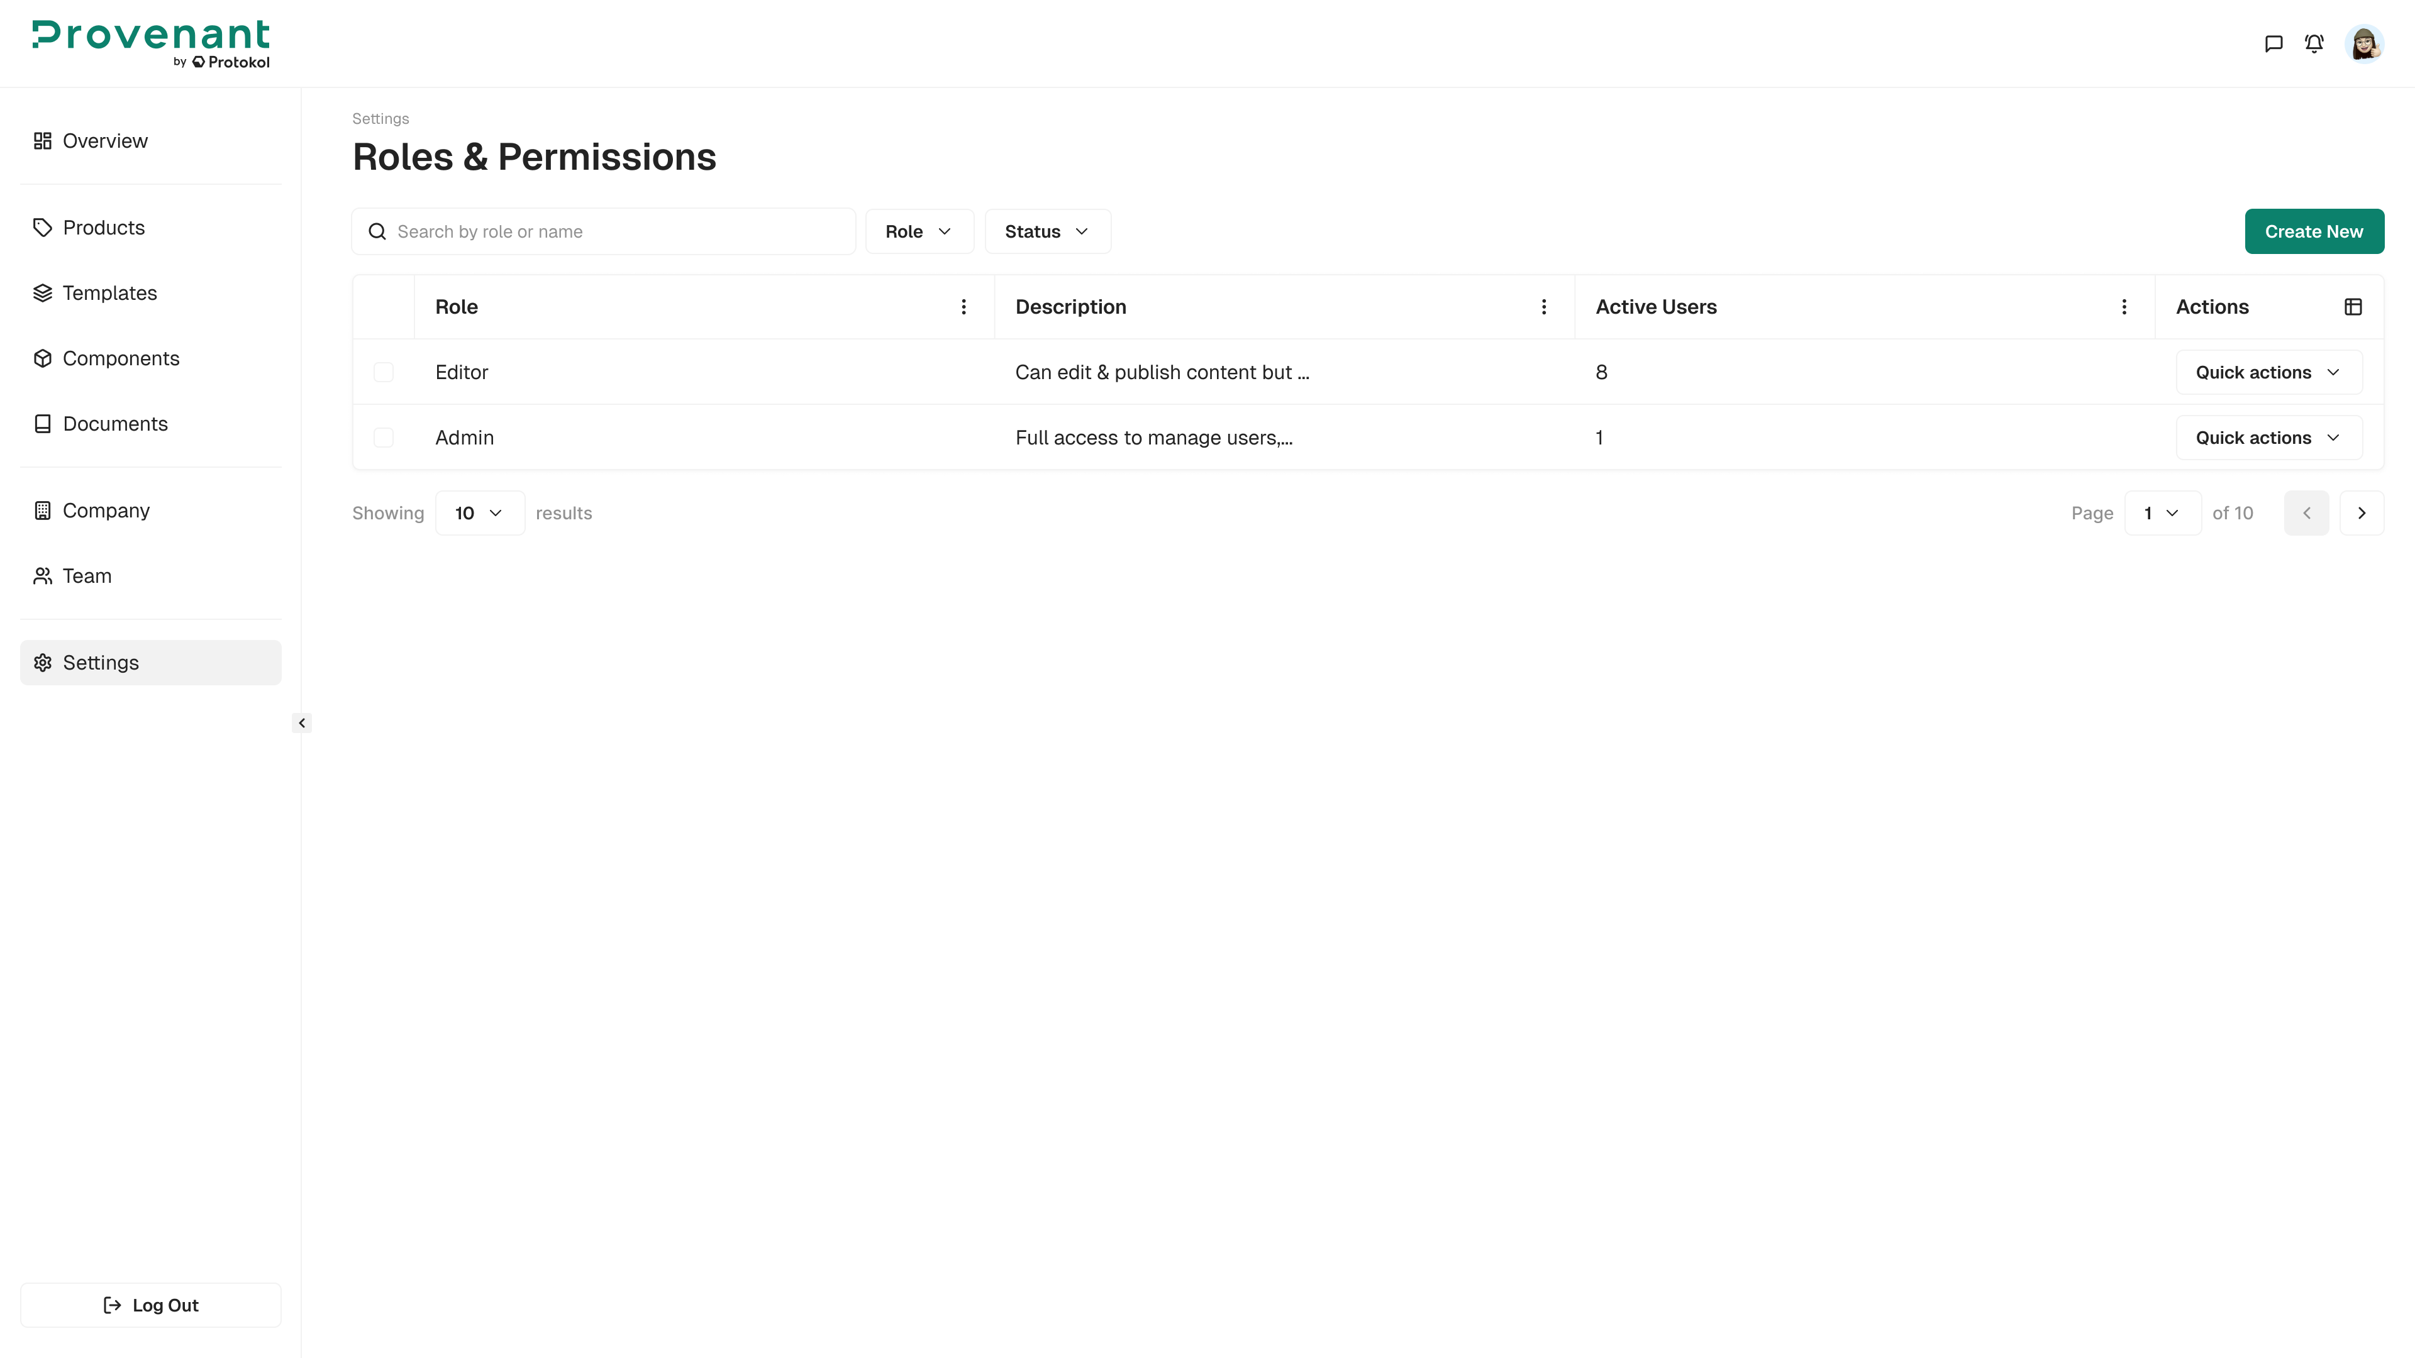
Task: Open the Documents section
Action: click(x=115, y=424)
